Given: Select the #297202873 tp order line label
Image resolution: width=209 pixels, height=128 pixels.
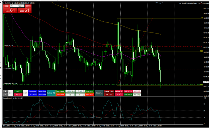Looking at the screenshot, I should tap(8, 46).
